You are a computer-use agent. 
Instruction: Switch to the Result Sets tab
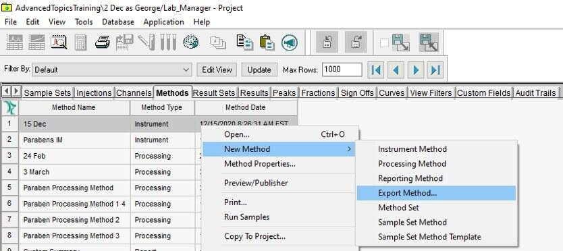click(214, 93)
